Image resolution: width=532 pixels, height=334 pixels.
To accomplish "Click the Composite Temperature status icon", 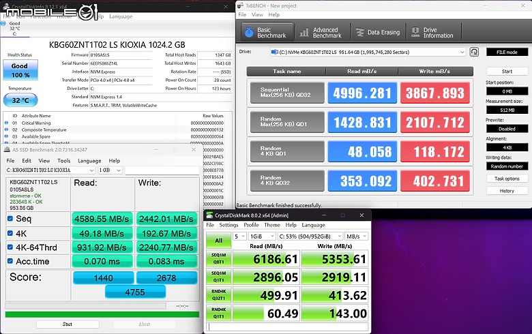I will coord(6,130).
